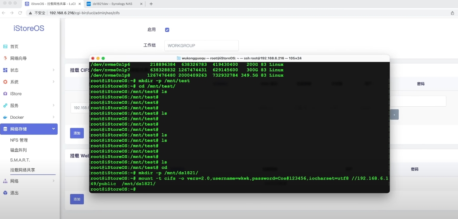
Task: Click the terminal window title bar text
Action: pos(241,58)
